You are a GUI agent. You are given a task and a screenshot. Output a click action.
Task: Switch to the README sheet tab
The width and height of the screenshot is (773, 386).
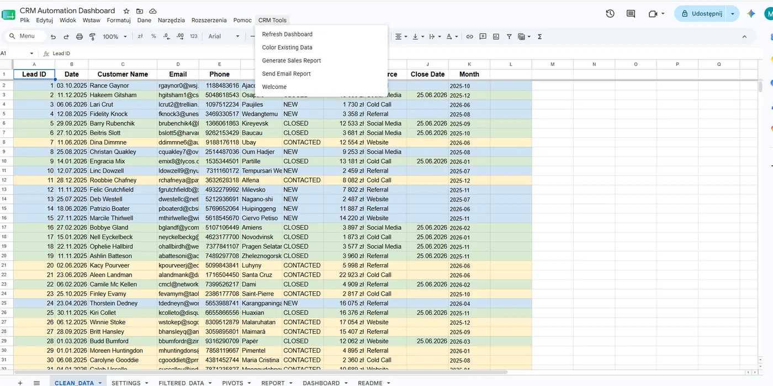pos(370,383)
